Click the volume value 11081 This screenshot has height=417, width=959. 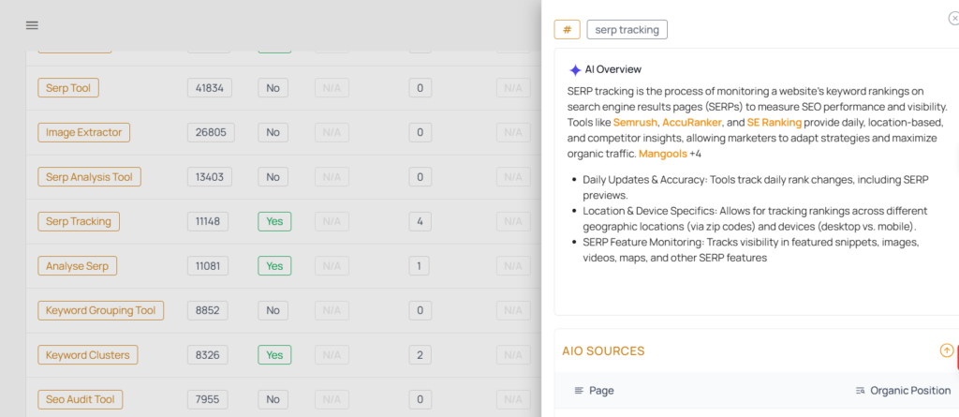click(208, 266)
